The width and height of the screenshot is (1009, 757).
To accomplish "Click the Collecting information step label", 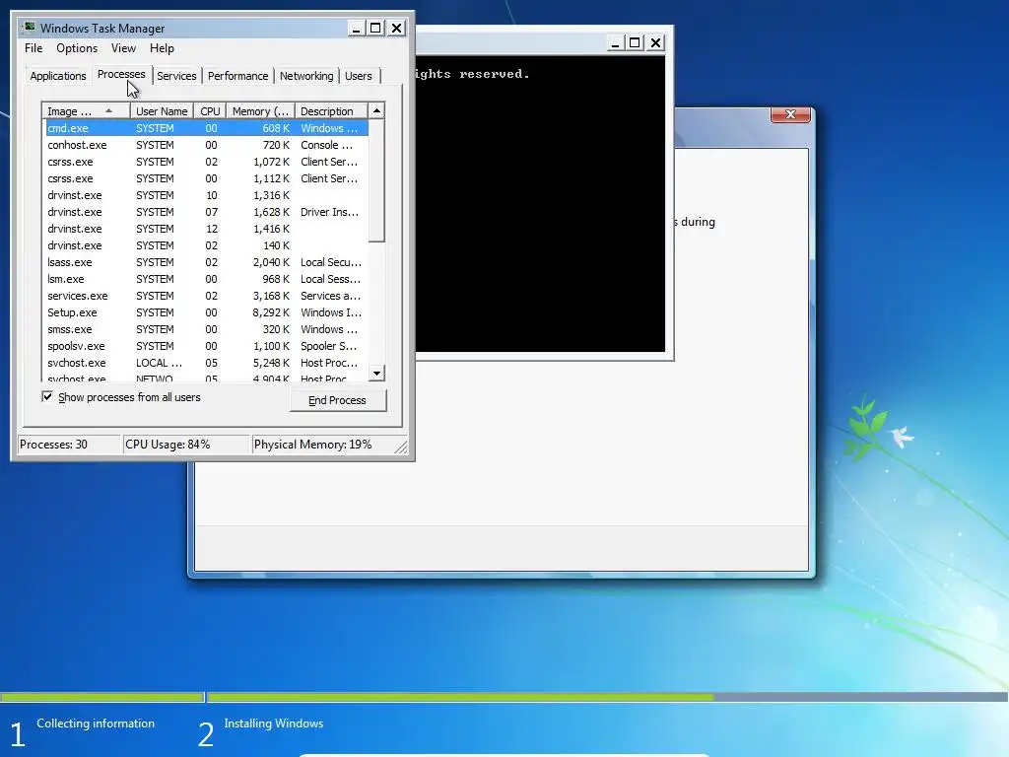I will (96, 723).
